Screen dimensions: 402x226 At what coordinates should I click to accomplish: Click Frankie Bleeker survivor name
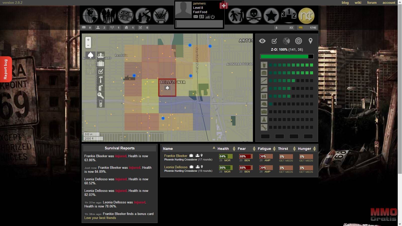(x=176, y=156)
